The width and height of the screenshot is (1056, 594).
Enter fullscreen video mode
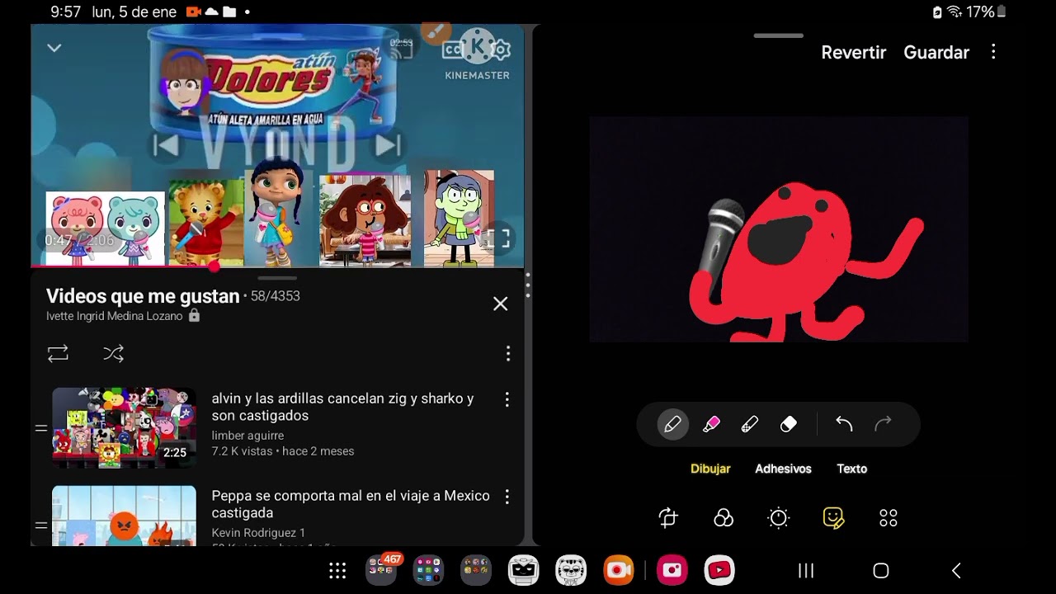coord(497,239)
